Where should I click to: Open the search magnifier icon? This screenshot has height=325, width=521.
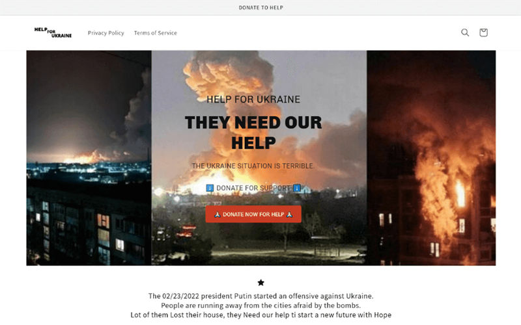click(465, 32)
